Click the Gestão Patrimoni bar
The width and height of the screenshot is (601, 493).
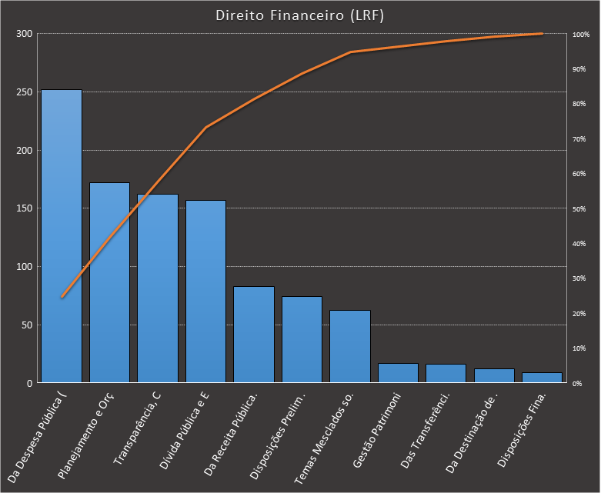point(398,373)
